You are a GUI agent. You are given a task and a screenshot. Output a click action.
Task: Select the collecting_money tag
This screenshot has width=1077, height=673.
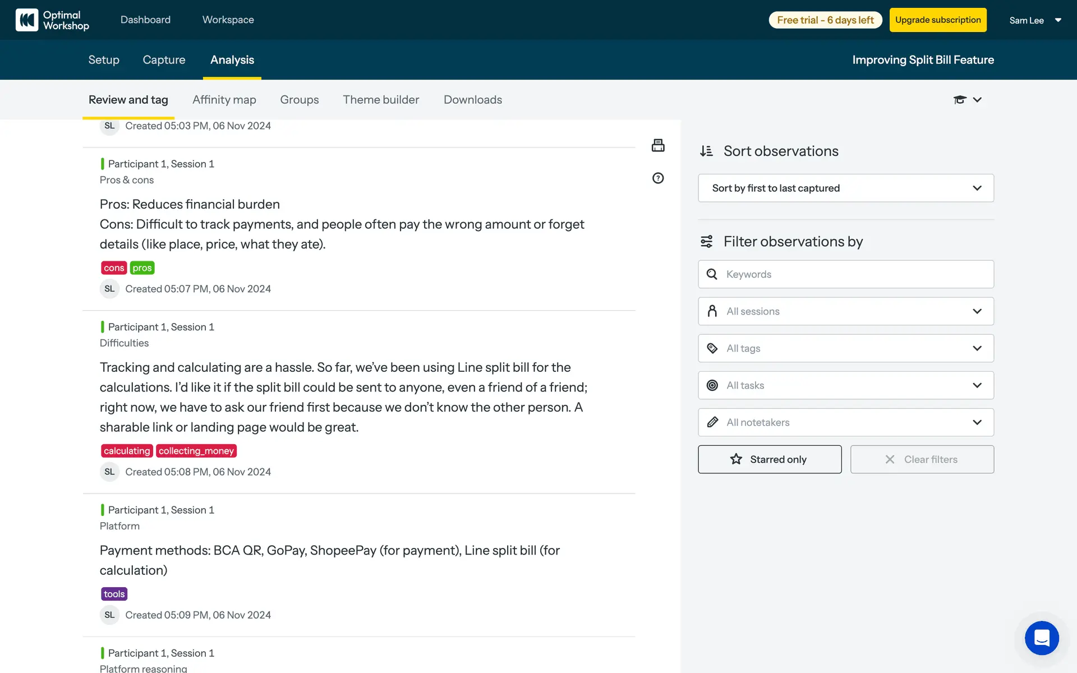click(196, 451)
